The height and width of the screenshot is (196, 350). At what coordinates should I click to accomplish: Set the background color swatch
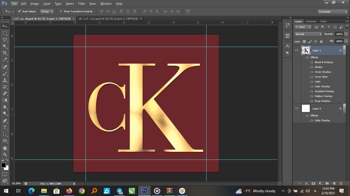tap(7, 168)
